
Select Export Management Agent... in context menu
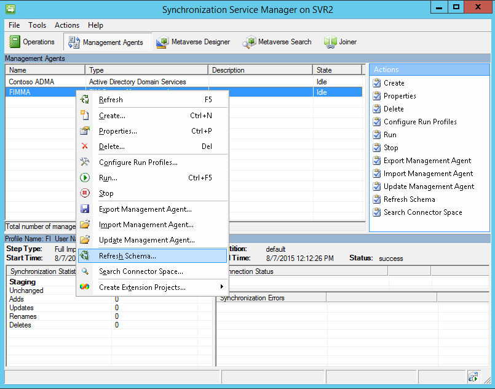(x=152, y=209)
